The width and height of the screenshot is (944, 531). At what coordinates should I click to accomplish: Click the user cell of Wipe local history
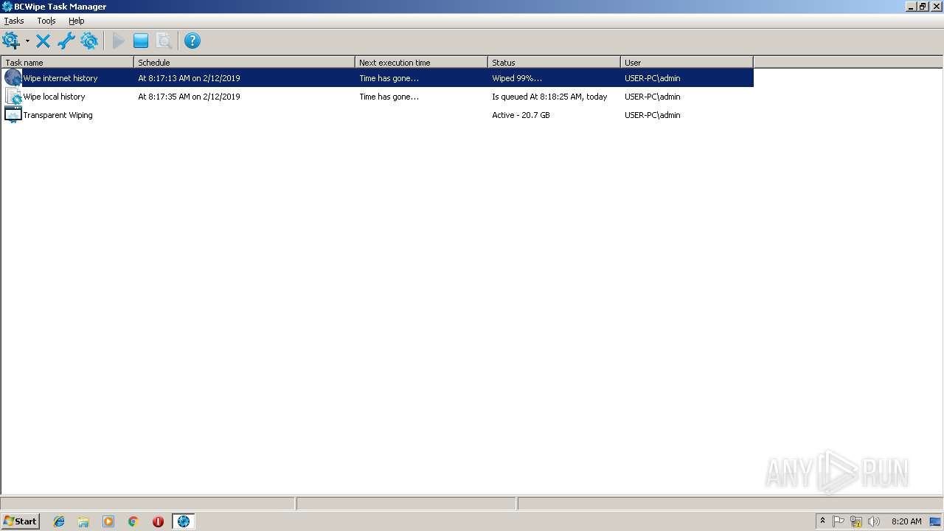(x=652, y=97)
